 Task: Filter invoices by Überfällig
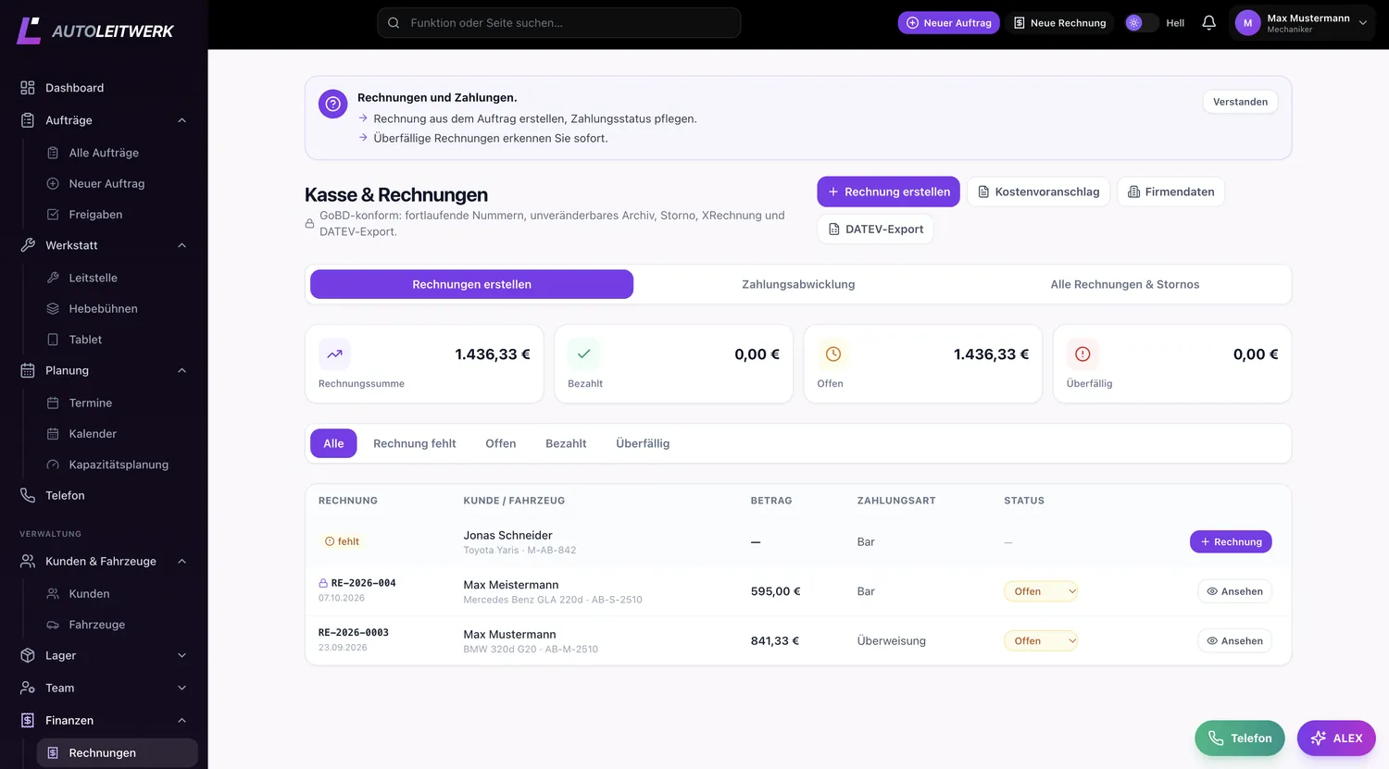click(x=643, y=443)
